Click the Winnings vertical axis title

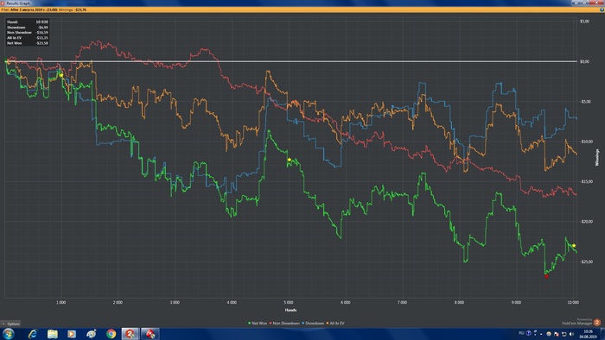tap(597, 157)
